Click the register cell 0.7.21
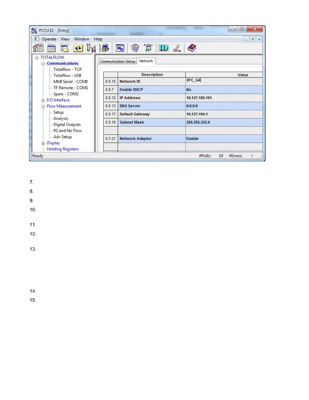 click(x=111, y=139)
